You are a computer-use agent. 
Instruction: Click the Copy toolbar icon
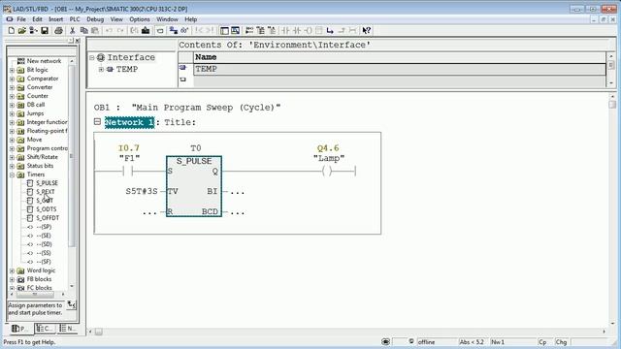click(x=84, y=30)
